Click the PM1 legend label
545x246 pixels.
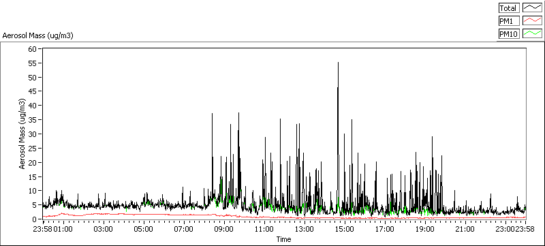click(509, 21)
